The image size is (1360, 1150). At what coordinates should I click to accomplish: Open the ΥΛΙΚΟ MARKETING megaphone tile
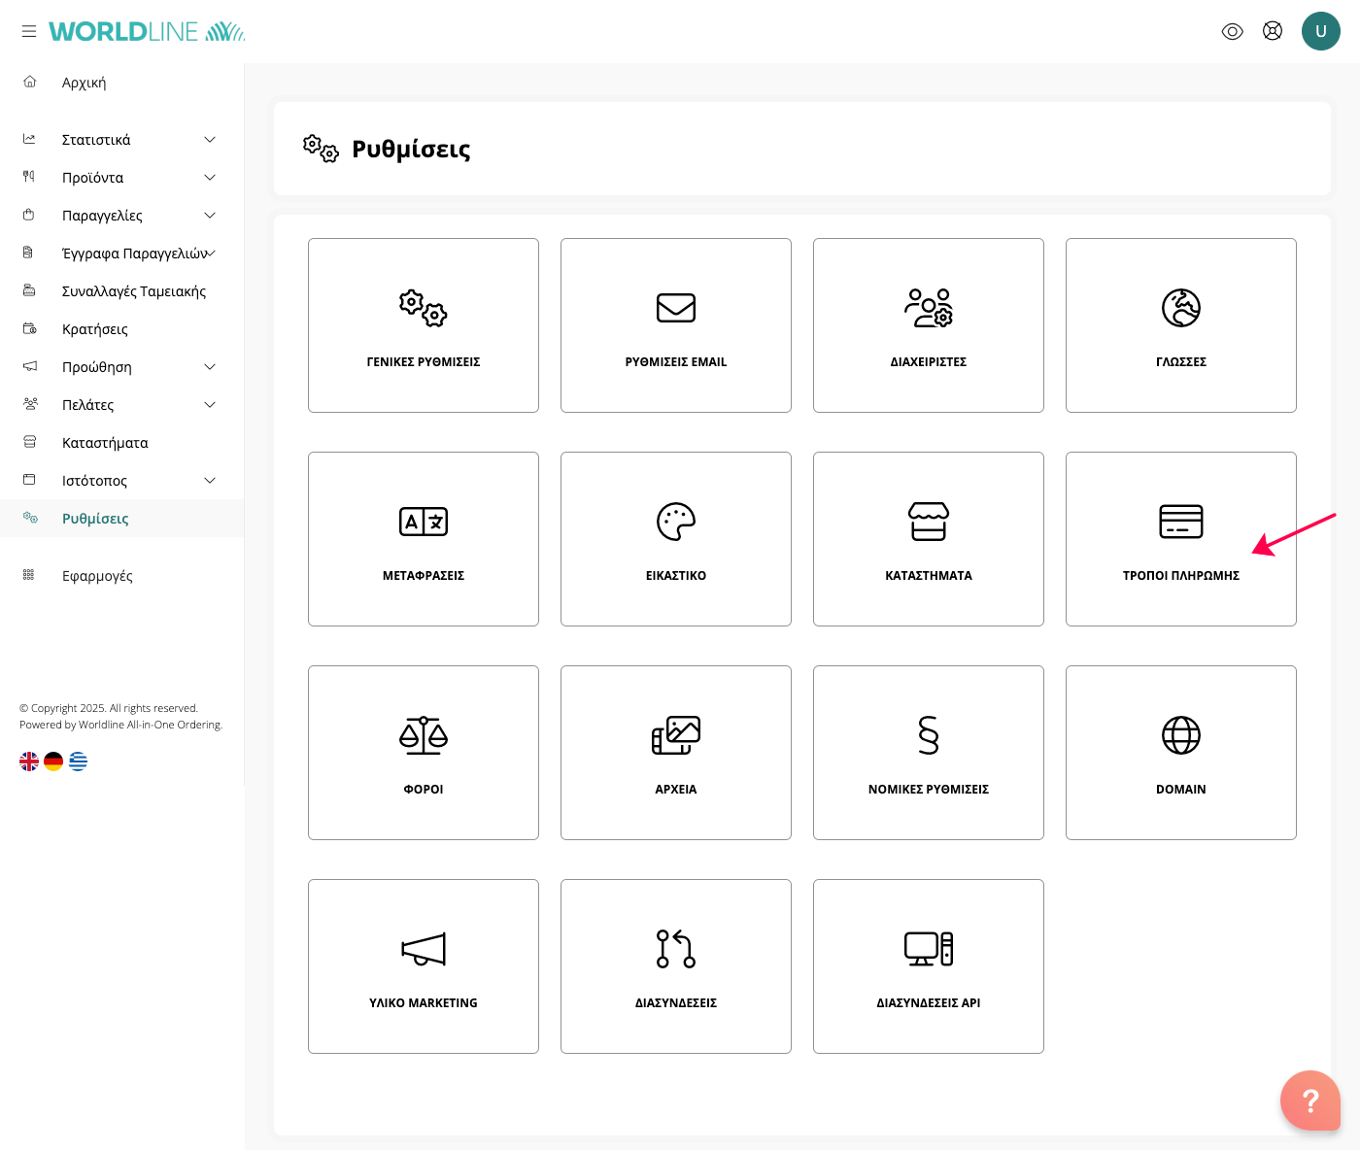(x=424, y=966)
